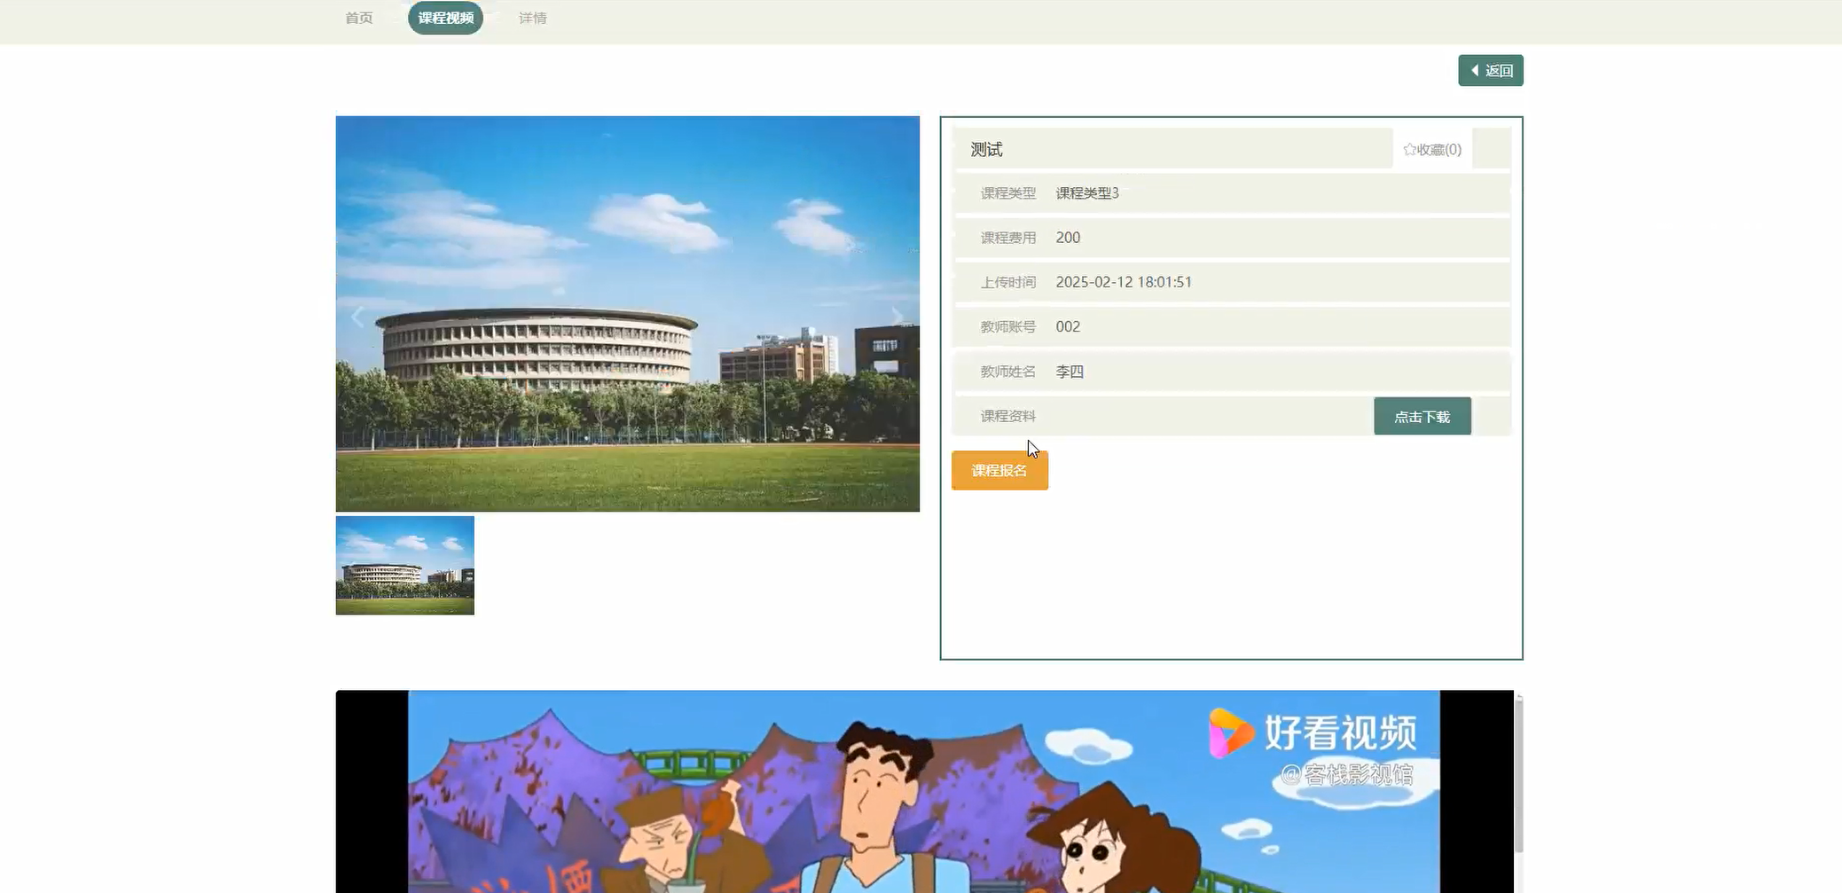1842x893 pixels.
Task: Click the 返回 button
Action: (1491, 70)
